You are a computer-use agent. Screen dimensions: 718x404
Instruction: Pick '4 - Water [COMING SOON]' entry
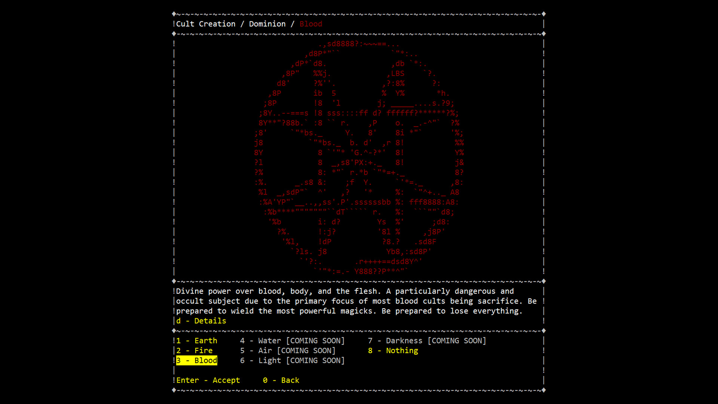coord(292,341)
